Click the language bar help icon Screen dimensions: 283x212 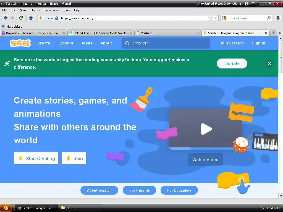[247, 4]
